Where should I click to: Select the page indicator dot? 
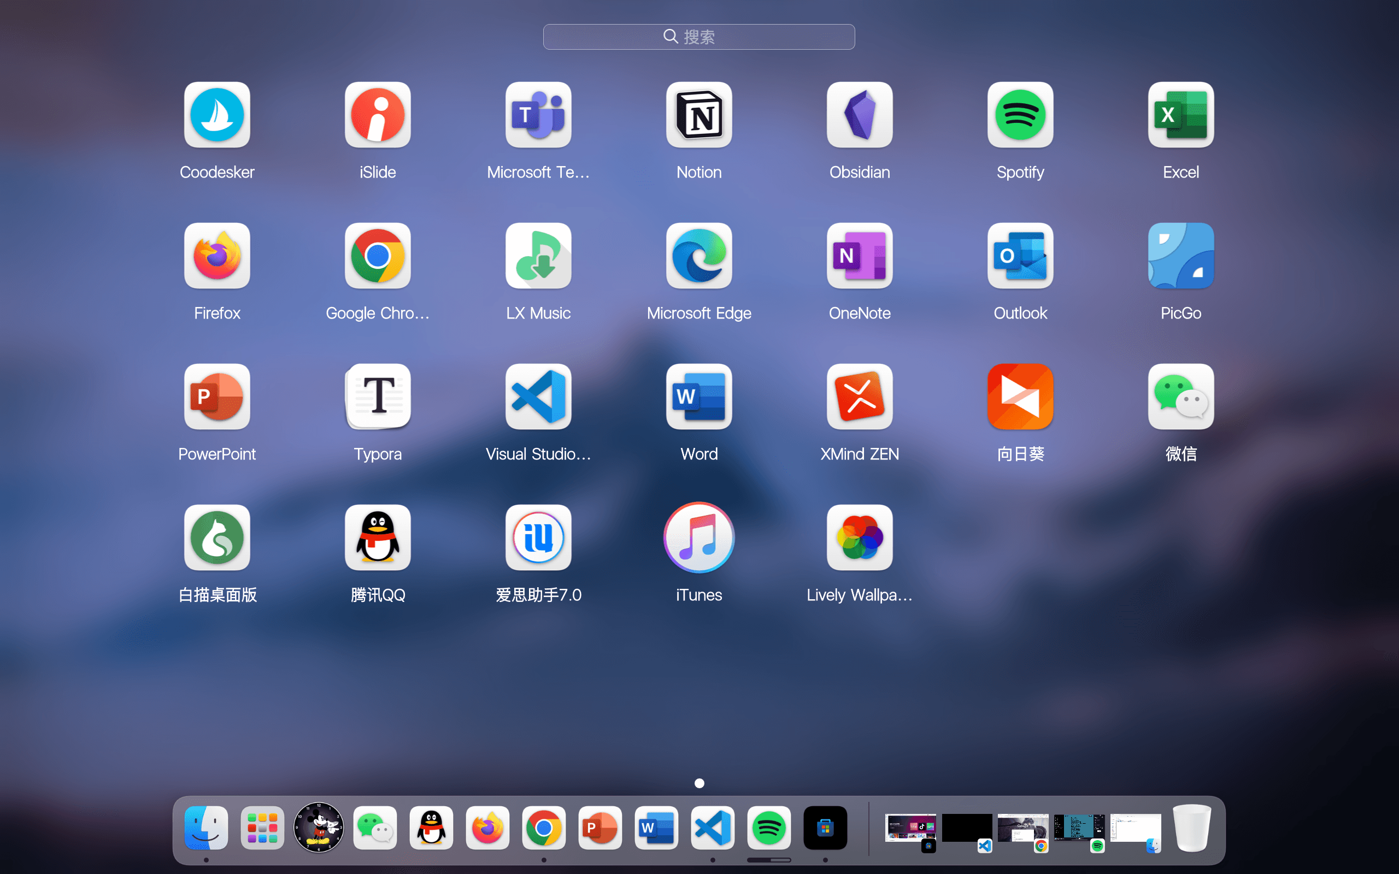click(x=699, y=783)
